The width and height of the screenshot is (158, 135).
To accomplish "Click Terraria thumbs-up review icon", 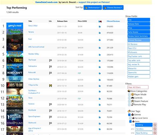I will pyautogui.click(x=100, y=33).
